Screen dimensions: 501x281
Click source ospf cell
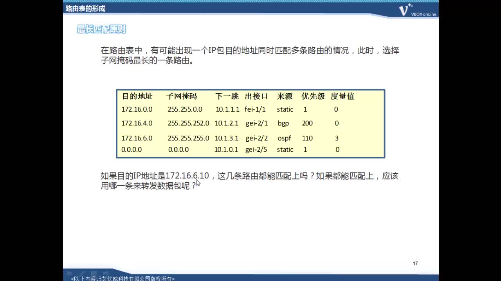[285, 138]
